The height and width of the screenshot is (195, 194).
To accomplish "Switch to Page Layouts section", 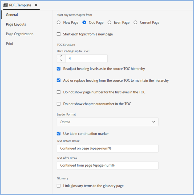I will point(16,24).
